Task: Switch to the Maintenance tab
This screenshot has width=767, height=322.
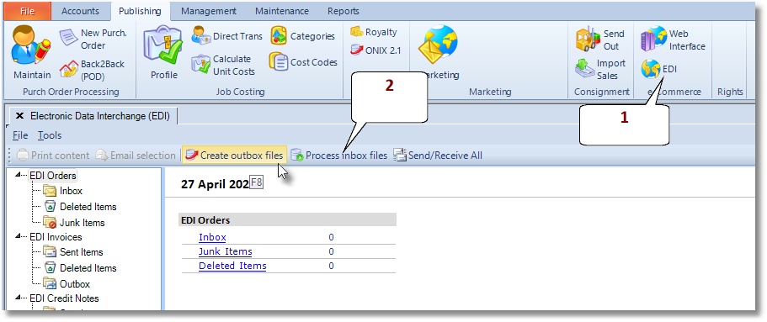Action: tap(282, 11)
